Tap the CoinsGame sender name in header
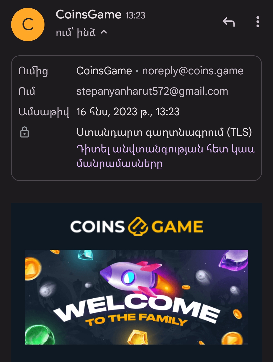273x362 pixels. [x=88, y=14]
